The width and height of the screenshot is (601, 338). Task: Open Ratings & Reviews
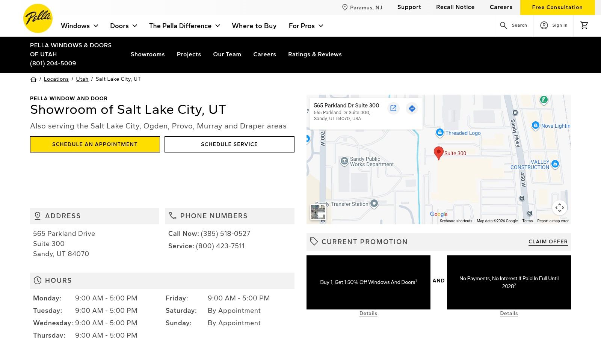[315, 54]
